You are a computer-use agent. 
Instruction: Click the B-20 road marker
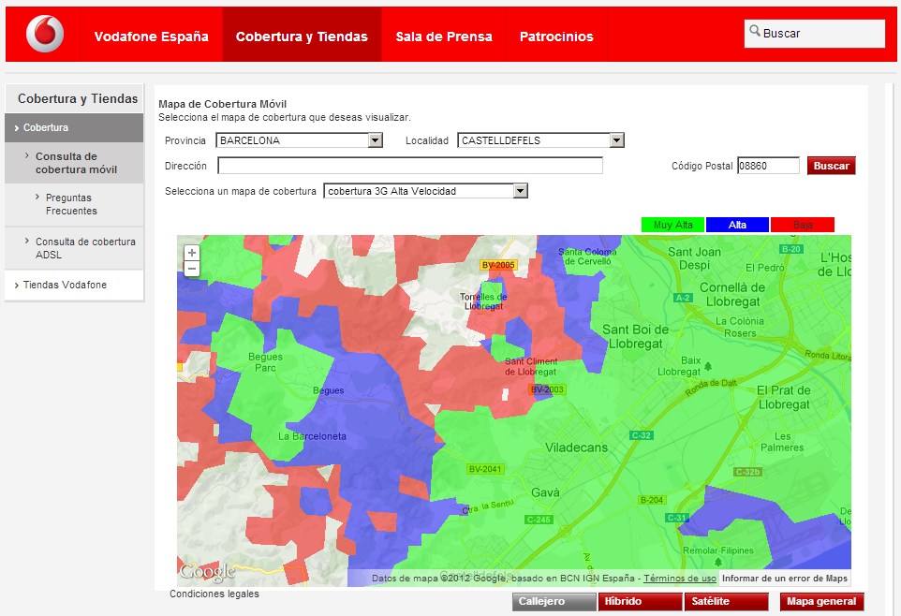point(791,249)
